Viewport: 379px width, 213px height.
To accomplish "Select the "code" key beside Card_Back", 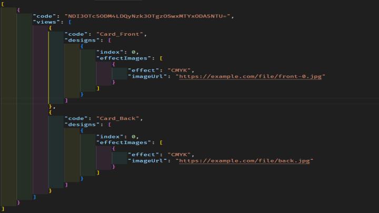I will click(x=76, y=118).
